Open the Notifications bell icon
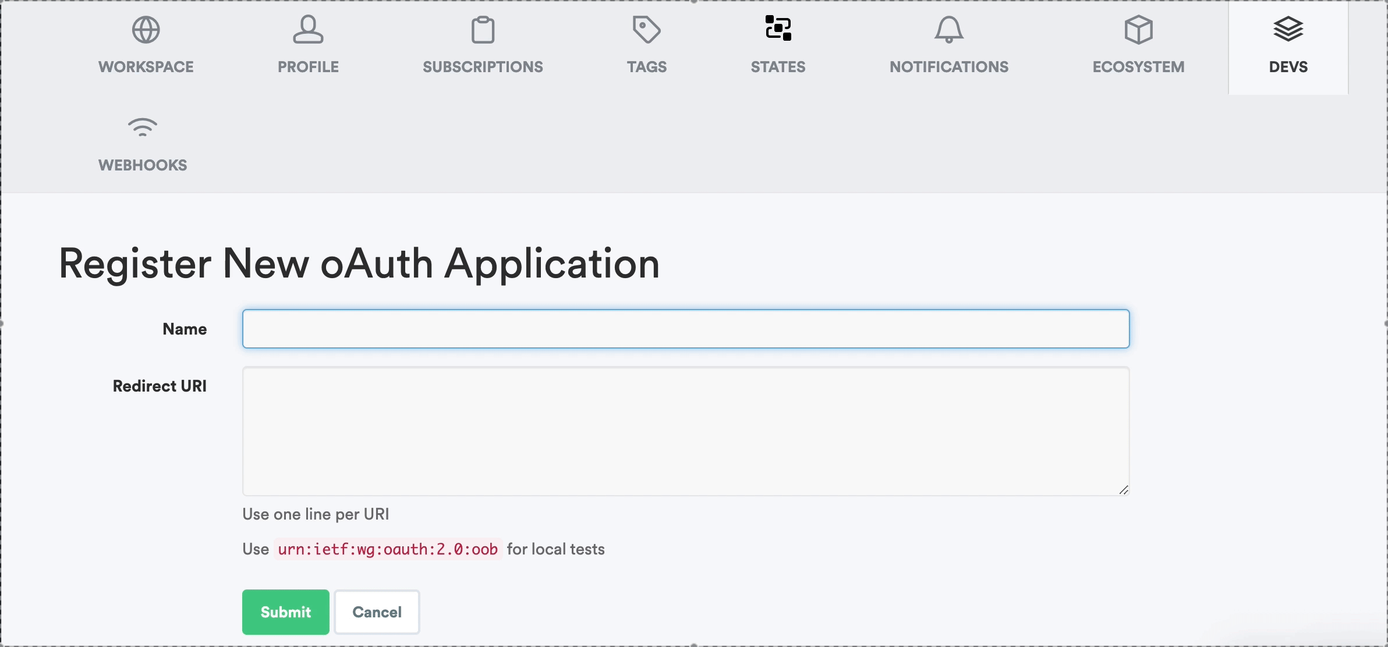 [x=949, y=29]
